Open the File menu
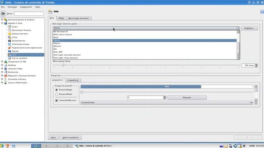 click(3, 7)
